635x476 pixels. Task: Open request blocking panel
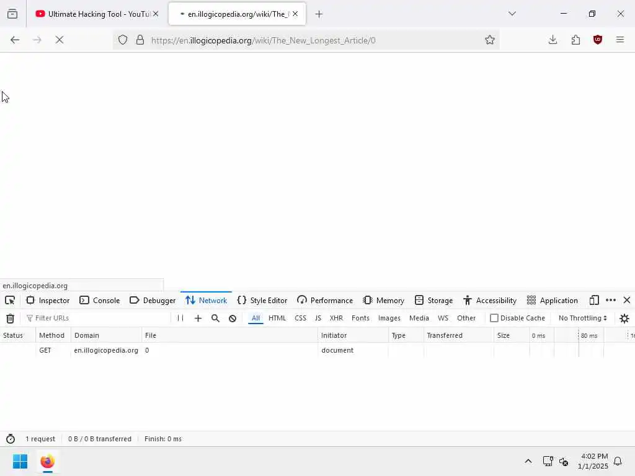tap(233, 318)
